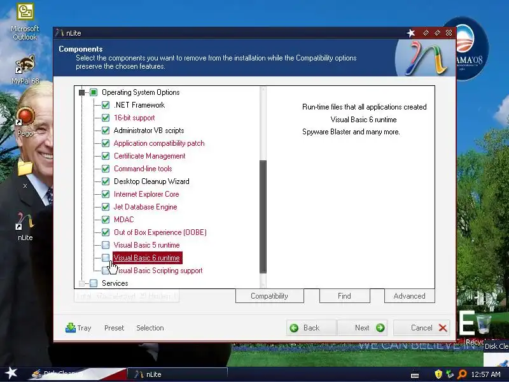Open the MyPal 68 desktop shortcut

click(25, 69)
